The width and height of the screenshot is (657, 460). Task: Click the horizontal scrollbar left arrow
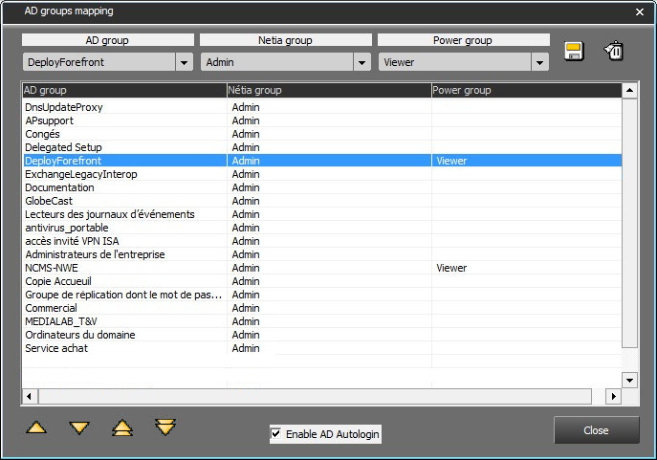(x=30, y=396)
